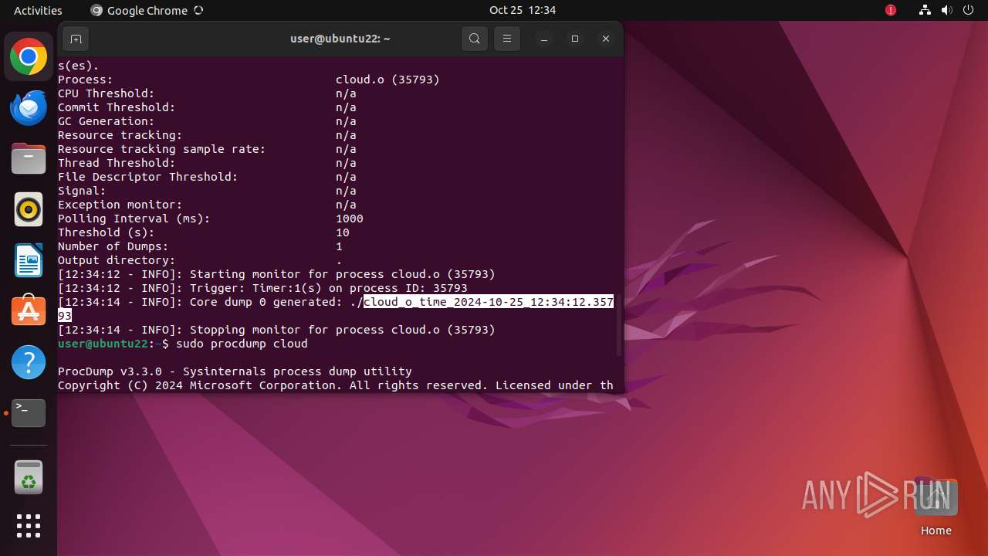Open the Google Chrome app menu
The image size is (988, 556).
[147, 10]
